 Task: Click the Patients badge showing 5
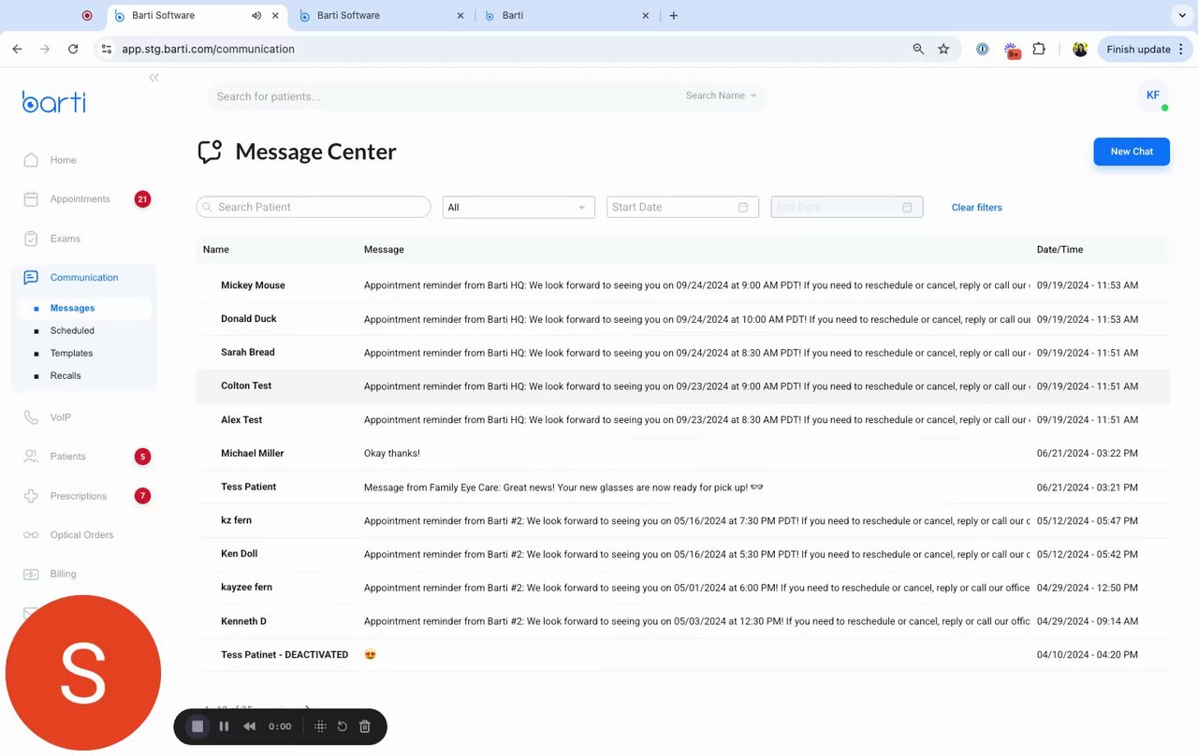142,457
